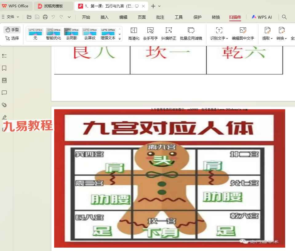The image size is (295, 251).
Task: Select the 纠偏矫正 deskew tool
Action: [x=169, y=33]
